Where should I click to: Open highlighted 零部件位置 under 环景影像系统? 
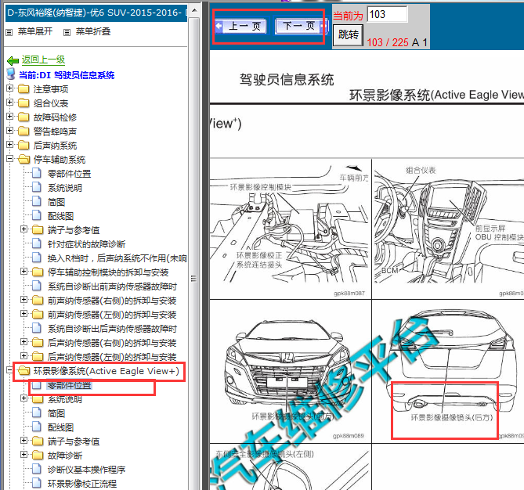[69, 385]
